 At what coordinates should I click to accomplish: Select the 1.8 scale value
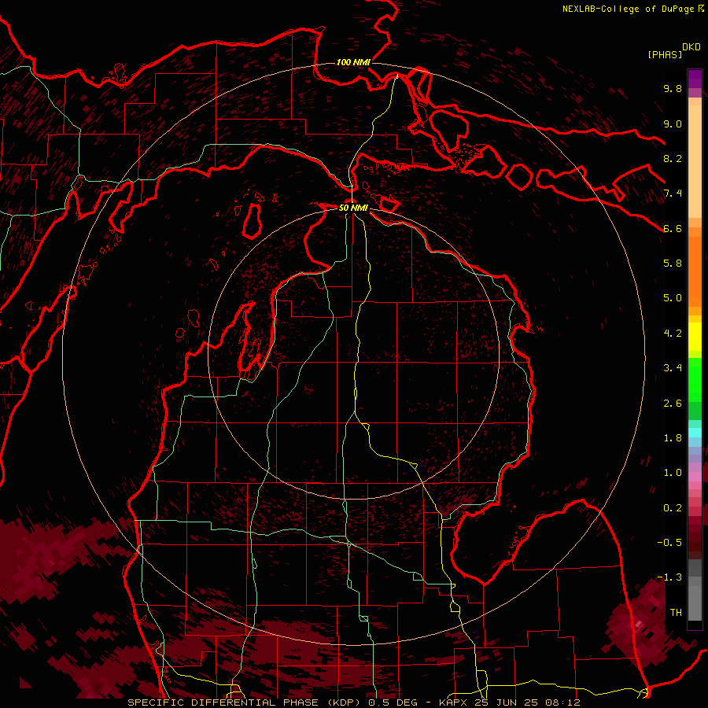pos(673,438)
